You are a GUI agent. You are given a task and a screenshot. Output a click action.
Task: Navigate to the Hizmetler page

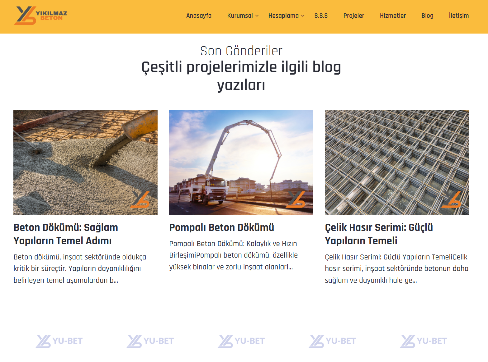pyautogui.click(x=393, y=16)
